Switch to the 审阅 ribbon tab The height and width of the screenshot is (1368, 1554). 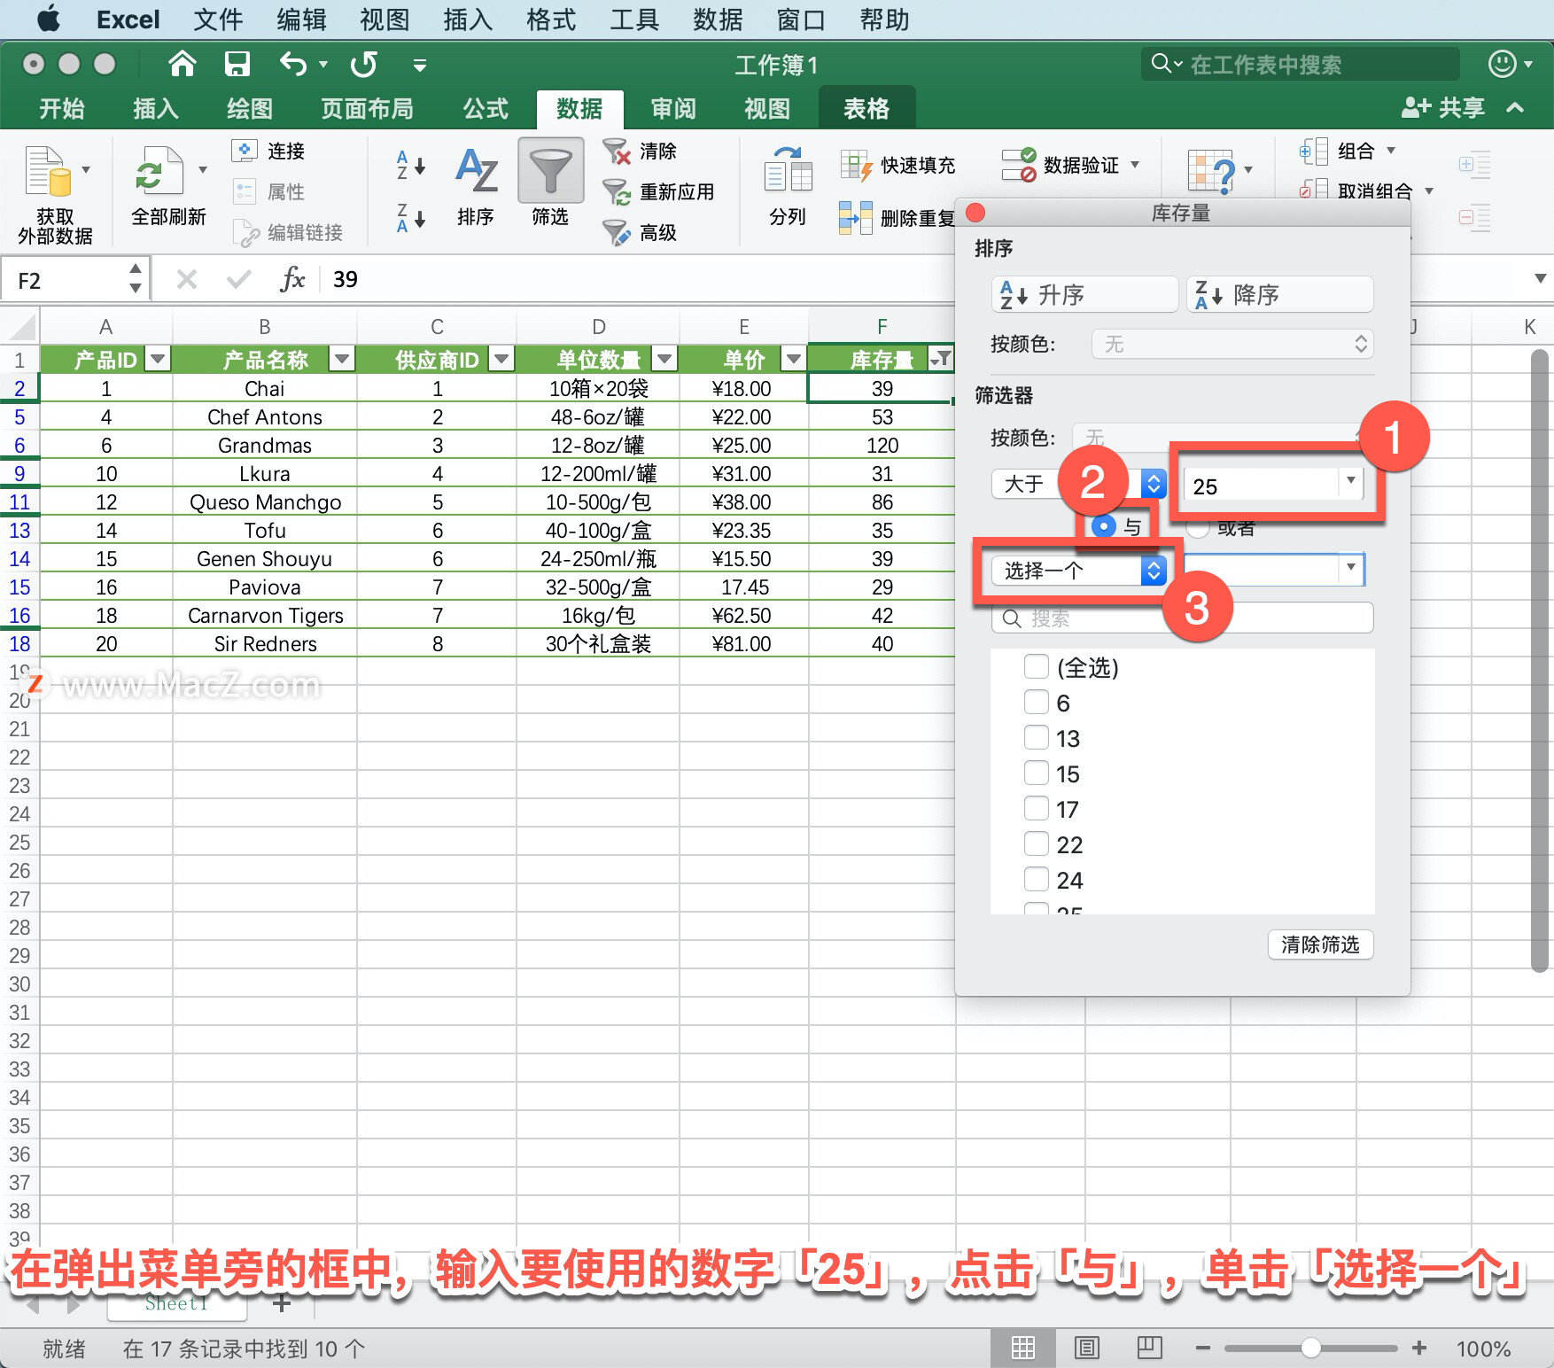[x=673, y=108]
